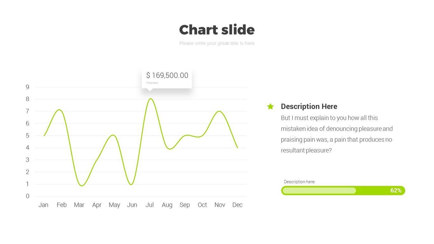434x244 pixels.
Task: Click the 62% progress label
Action: pos(396,191)
